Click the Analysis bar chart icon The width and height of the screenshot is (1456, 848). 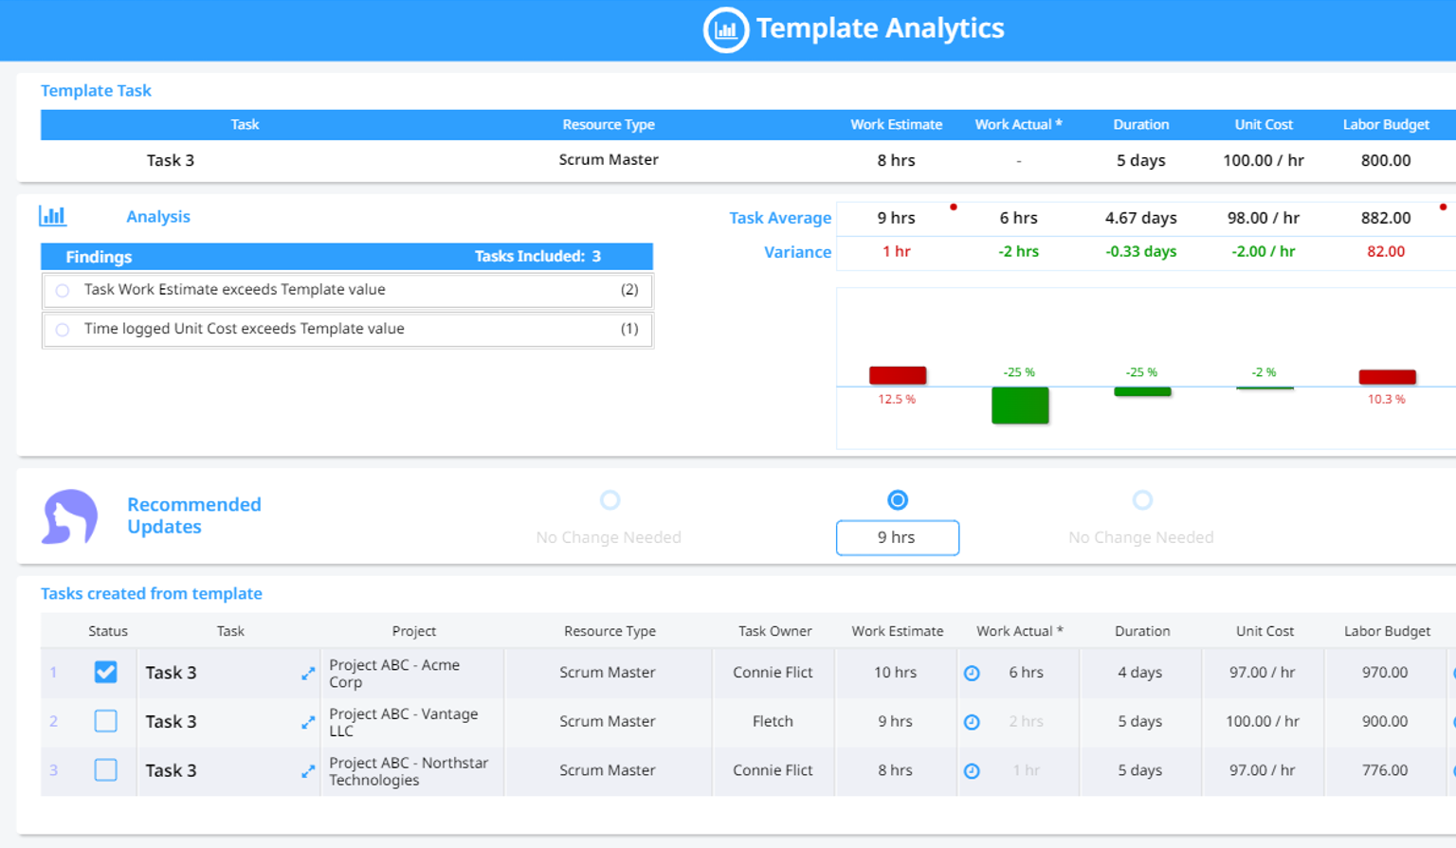[x=54, y=216]
